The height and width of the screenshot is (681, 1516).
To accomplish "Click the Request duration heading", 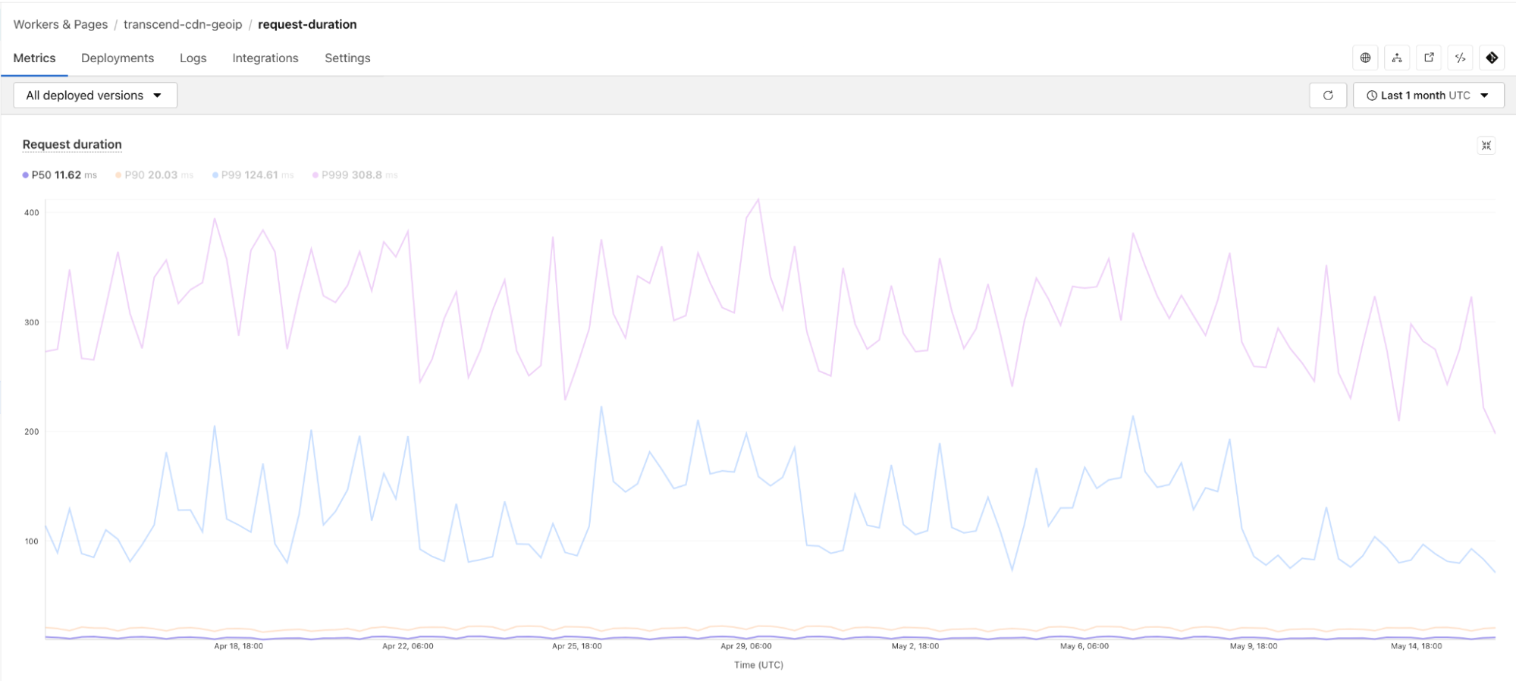I will [x=72, y=144].
